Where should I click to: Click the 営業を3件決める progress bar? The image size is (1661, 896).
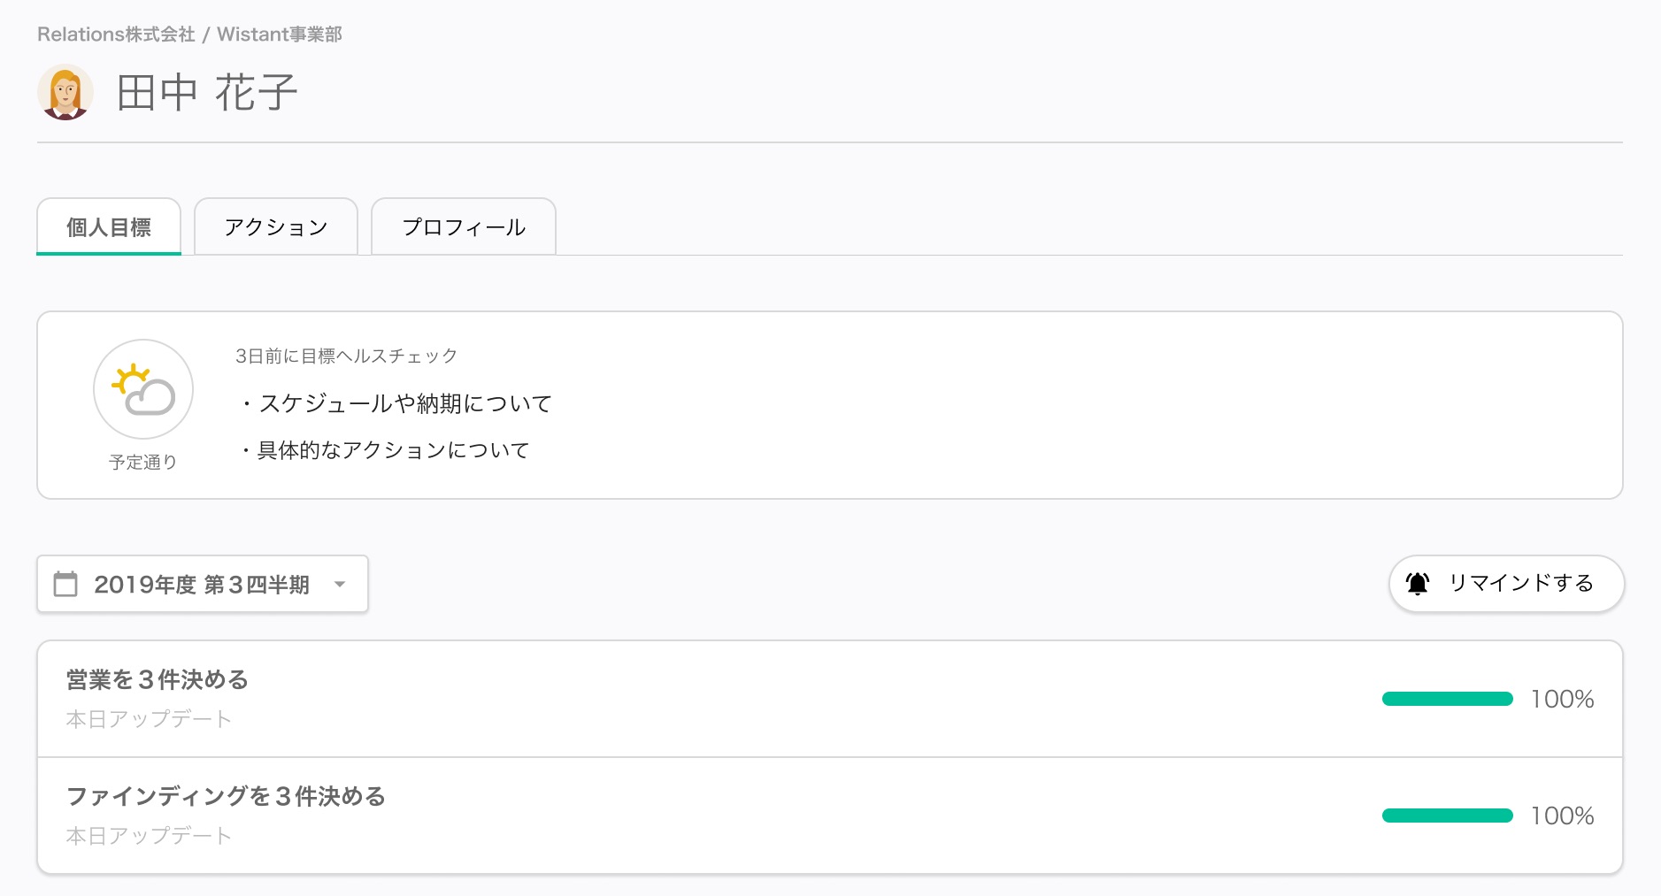click(1448, 699)
